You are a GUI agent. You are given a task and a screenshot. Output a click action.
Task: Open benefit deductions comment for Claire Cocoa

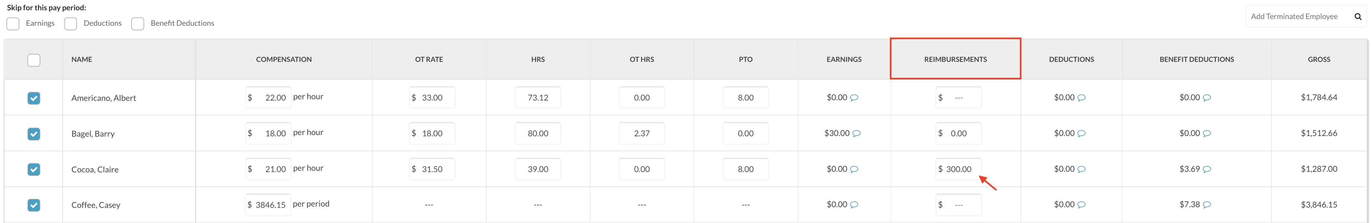pyautogui.click(x=1207, y=169)
